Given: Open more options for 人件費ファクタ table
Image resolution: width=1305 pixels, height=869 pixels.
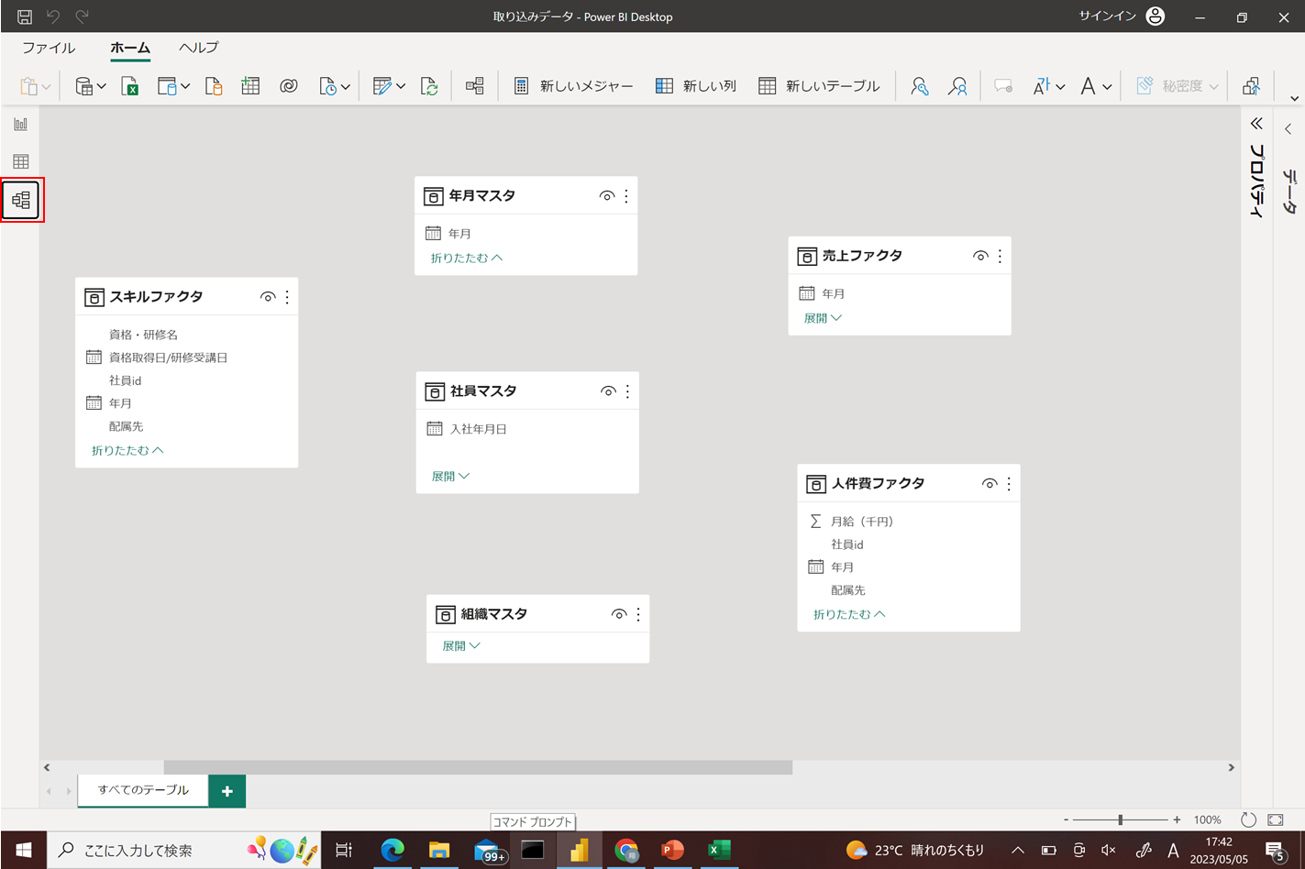Looking at the screenshot, I should [1009, 484].
